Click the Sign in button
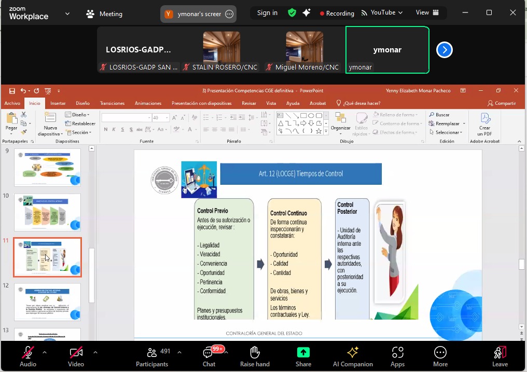Screen dimensions: 527x372 click(x=267, y=13)
